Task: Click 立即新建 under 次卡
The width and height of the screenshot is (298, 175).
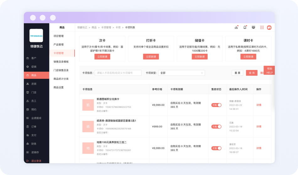Action: (x=102, y=57)
